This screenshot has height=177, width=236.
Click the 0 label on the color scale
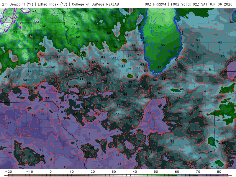[50, 172]
